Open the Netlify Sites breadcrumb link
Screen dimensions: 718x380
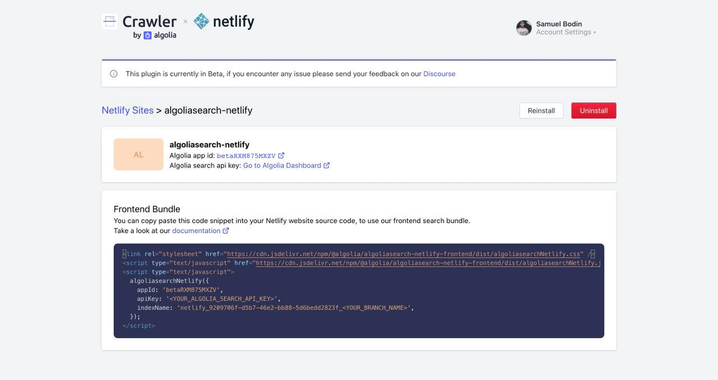coord(127,110)
